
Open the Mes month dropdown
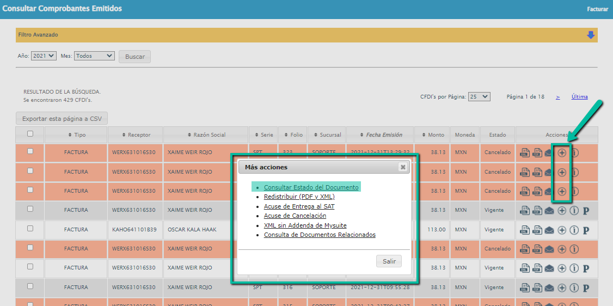94,56
